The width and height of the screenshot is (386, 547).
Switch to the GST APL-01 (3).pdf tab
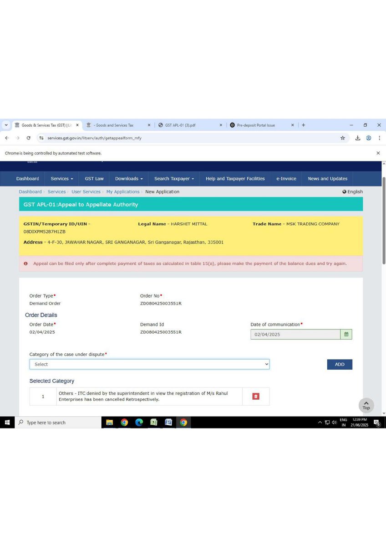click(190, 125)
